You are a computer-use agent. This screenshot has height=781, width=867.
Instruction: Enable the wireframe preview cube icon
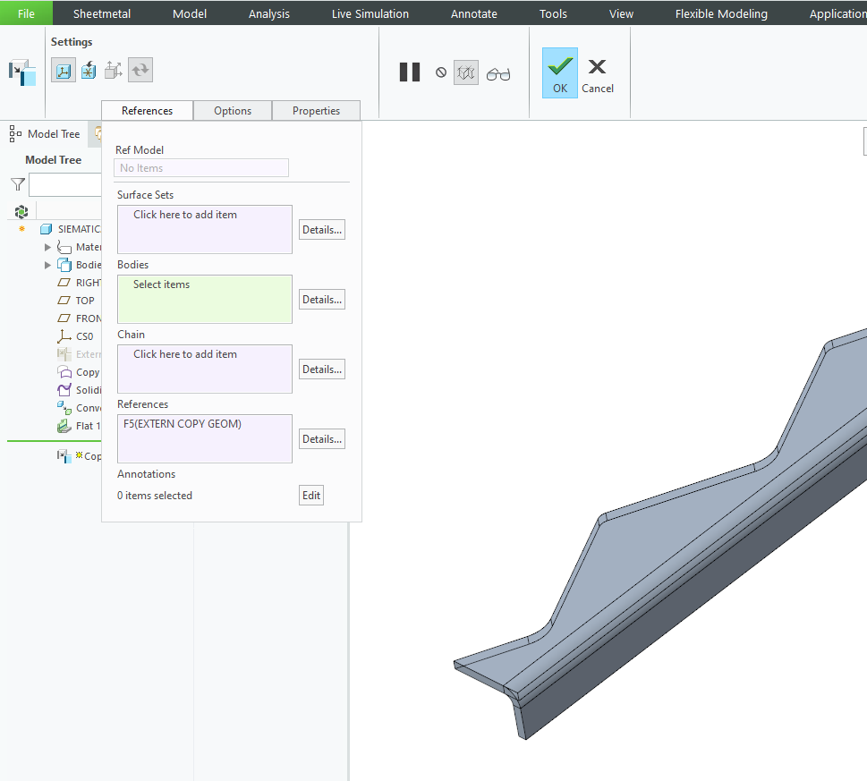coord(465,72)
